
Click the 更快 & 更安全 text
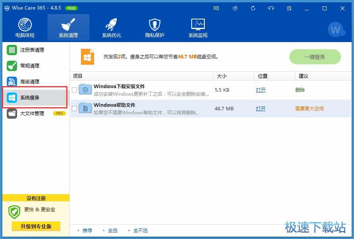click(40, 209)
